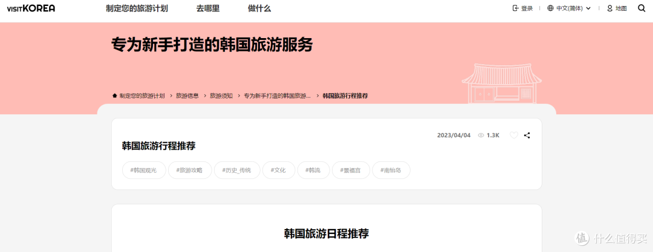Go to 旅游须知 breadcrumb
The image size is (653, 252).
point(221,95)
